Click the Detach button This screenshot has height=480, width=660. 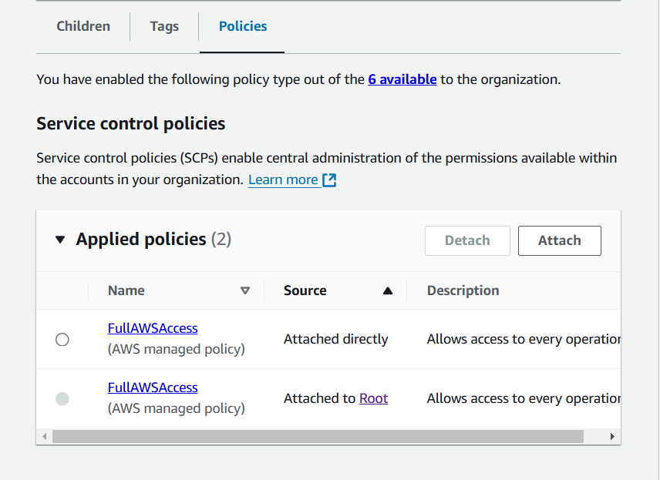pyautogui.click(x=467, y=240)
